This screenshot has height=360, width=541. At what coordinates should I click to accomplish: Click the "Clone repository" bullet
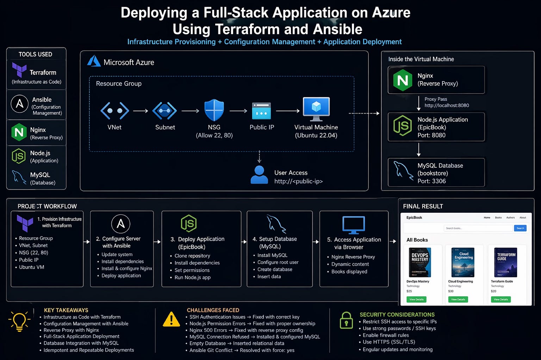tap(192, 256)
